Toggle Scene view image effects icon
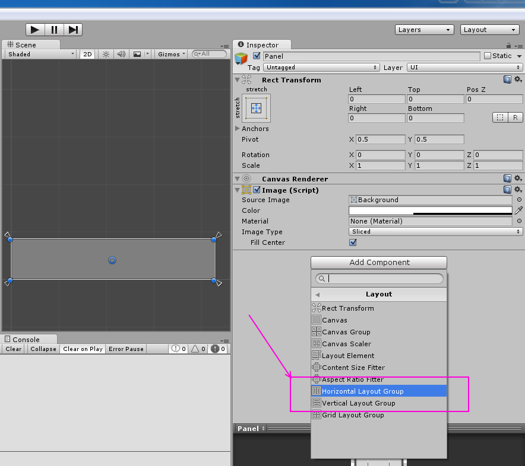525x466 pixels. click(137, 54)
